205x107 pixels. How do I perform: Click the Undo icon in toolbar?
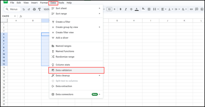coord(24,9)
